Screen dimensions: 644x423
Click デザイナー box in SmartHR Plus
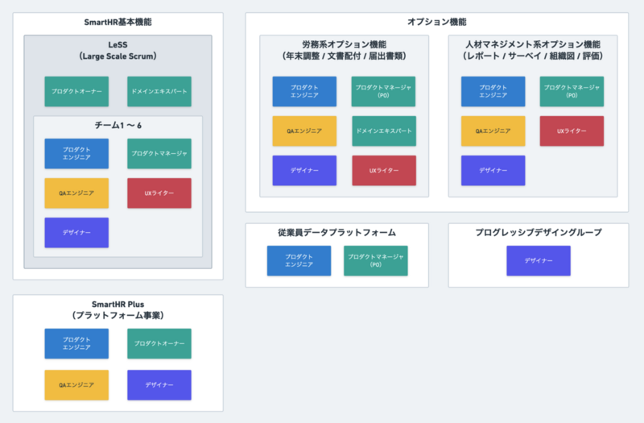[x=159, y=385]
